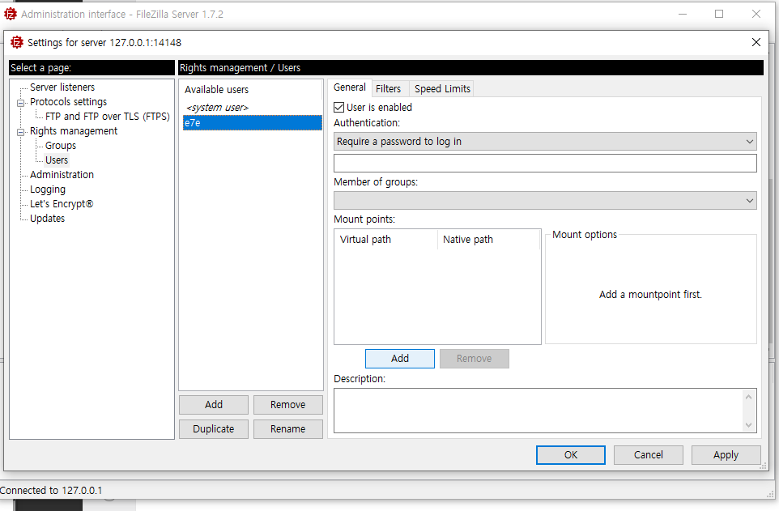Open the Let's Encrypt page
Image resolution: width=779 pixels, height=511 pixels.
[x=62, y=204]
